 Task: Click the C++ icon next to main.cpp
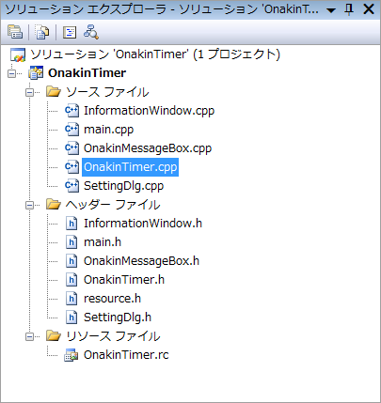point(71,130)
